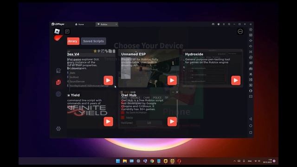The width and height of the screenshot is (297, 167).
Task: Open the three-dots more options button
Action: [240, 32]
